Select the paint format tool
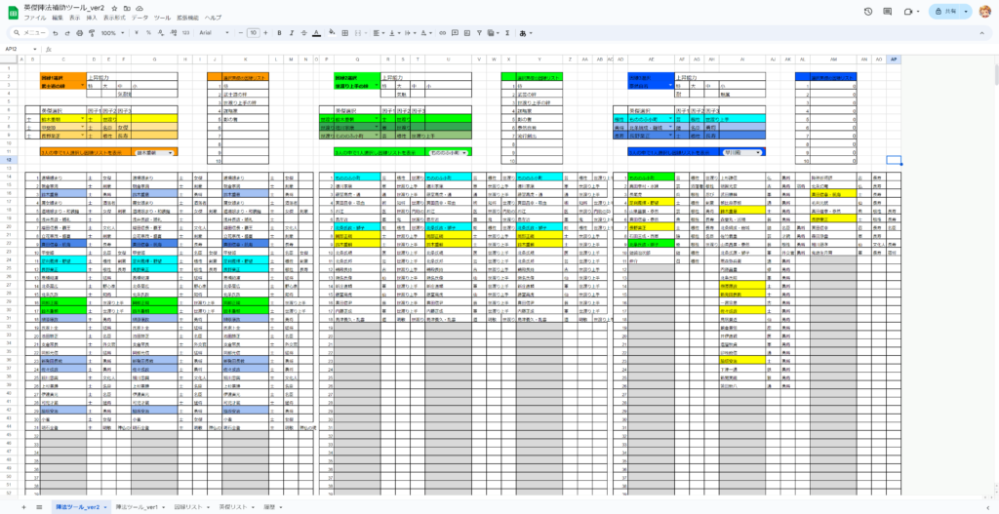Screen dimensions: 999x514 (89, 32)
